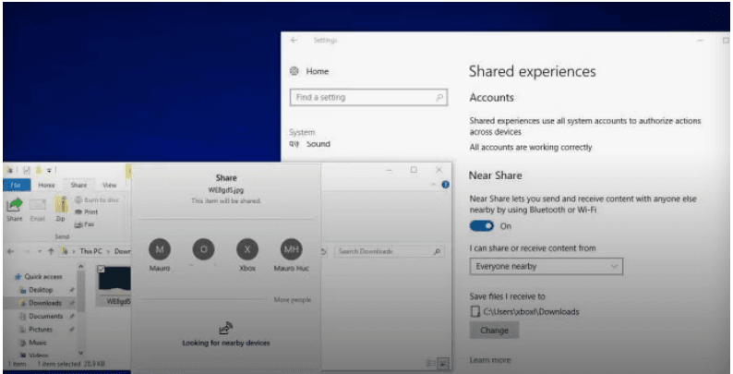Click Print in the Share ribbon
Screen dimensions: 733x374
87,211
